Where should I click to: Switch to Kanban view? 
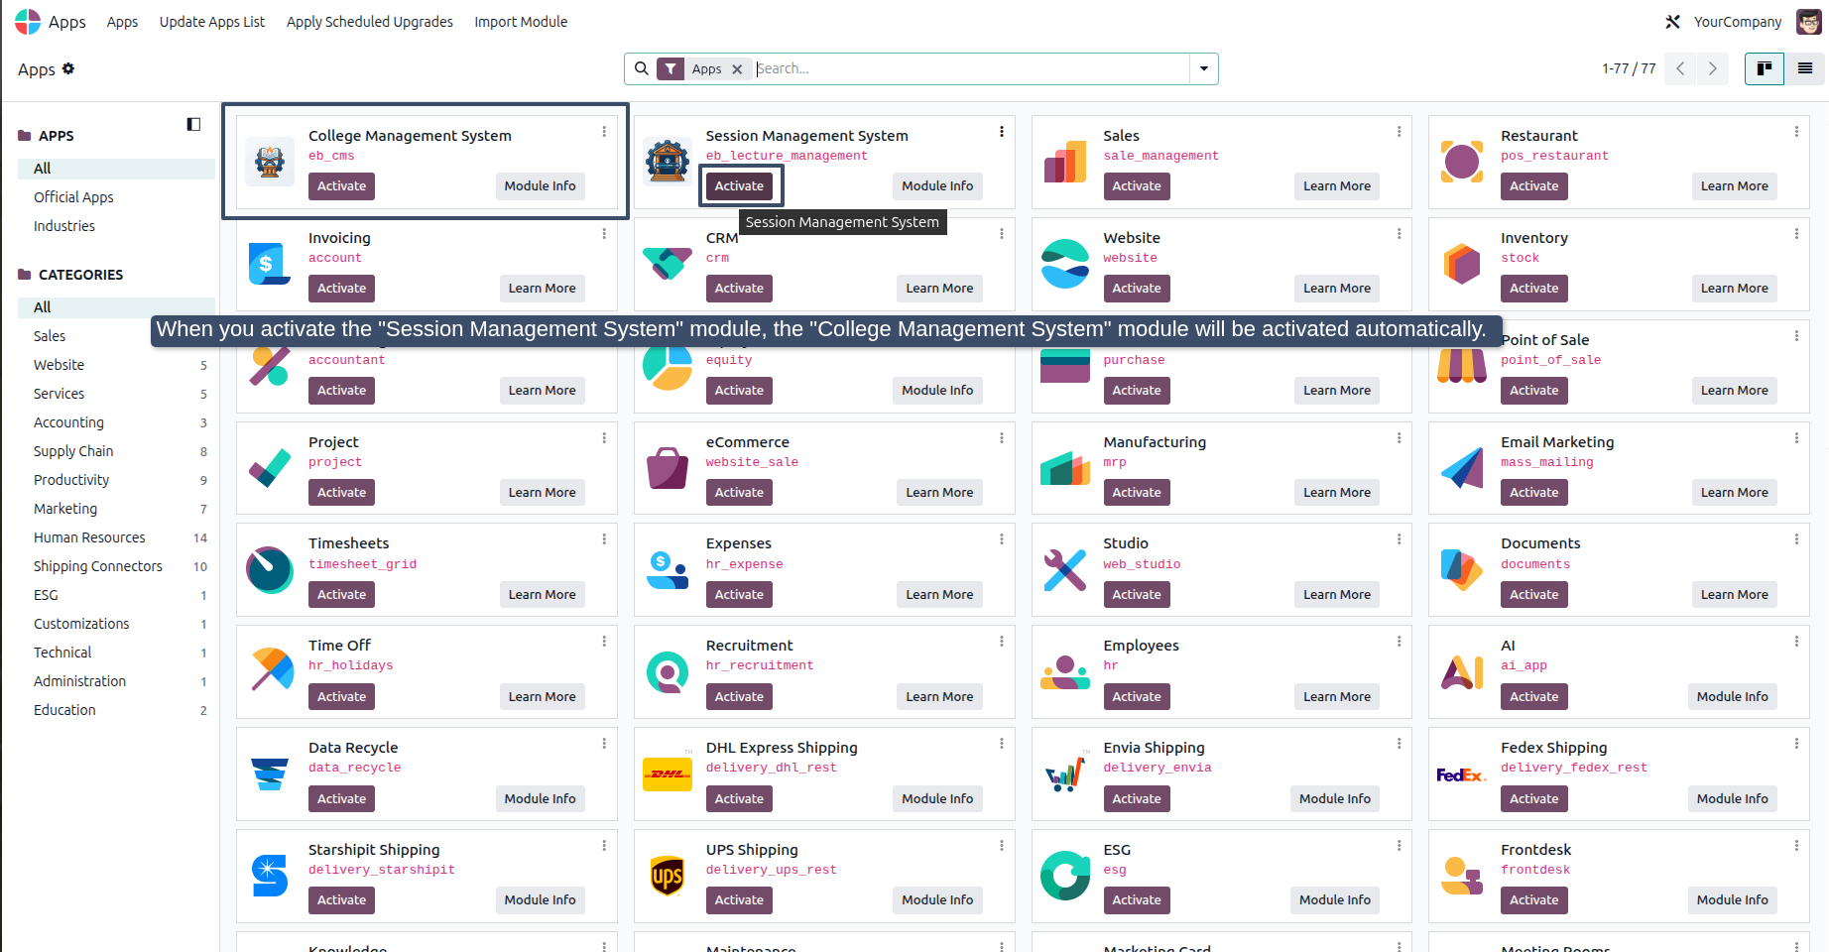point(1765,68)
